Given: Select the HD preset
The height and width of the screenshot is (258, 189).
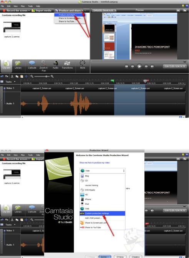Looking at the screenshot, I should [x=102, y=195].
